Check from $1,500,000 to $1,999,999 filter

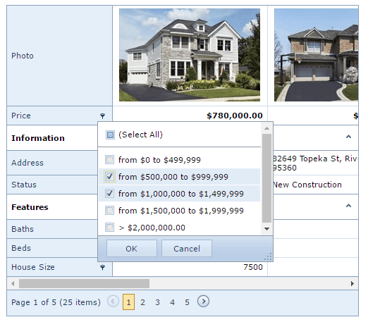tap(109, 211)
